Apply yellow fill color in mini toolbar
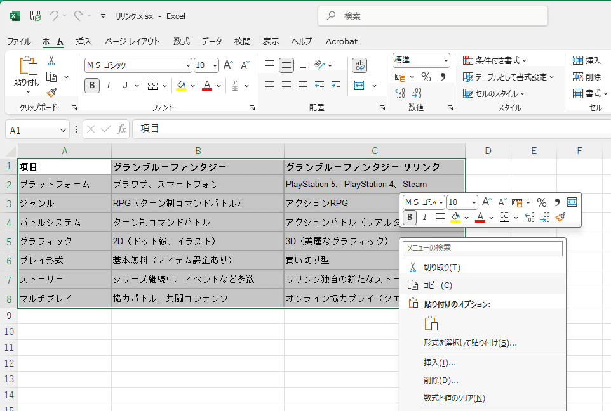Image resolution: width=611 pixels, height=411 pixels. (455, 217)
